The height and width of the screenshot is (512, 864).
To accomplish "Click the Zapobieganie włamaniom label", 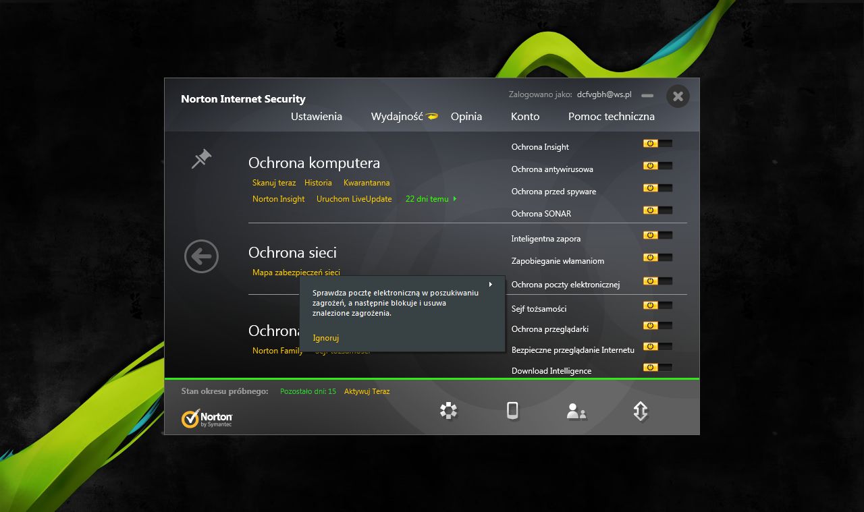I will coord(558,261).
